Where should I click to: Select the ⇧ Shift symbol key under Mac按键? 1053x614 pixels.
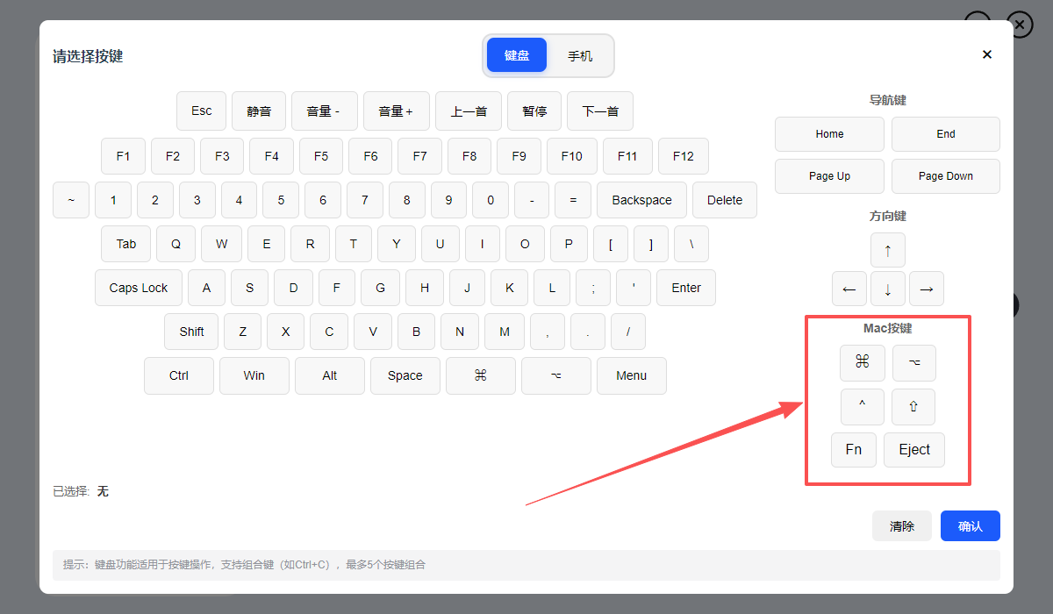[913, 406]
